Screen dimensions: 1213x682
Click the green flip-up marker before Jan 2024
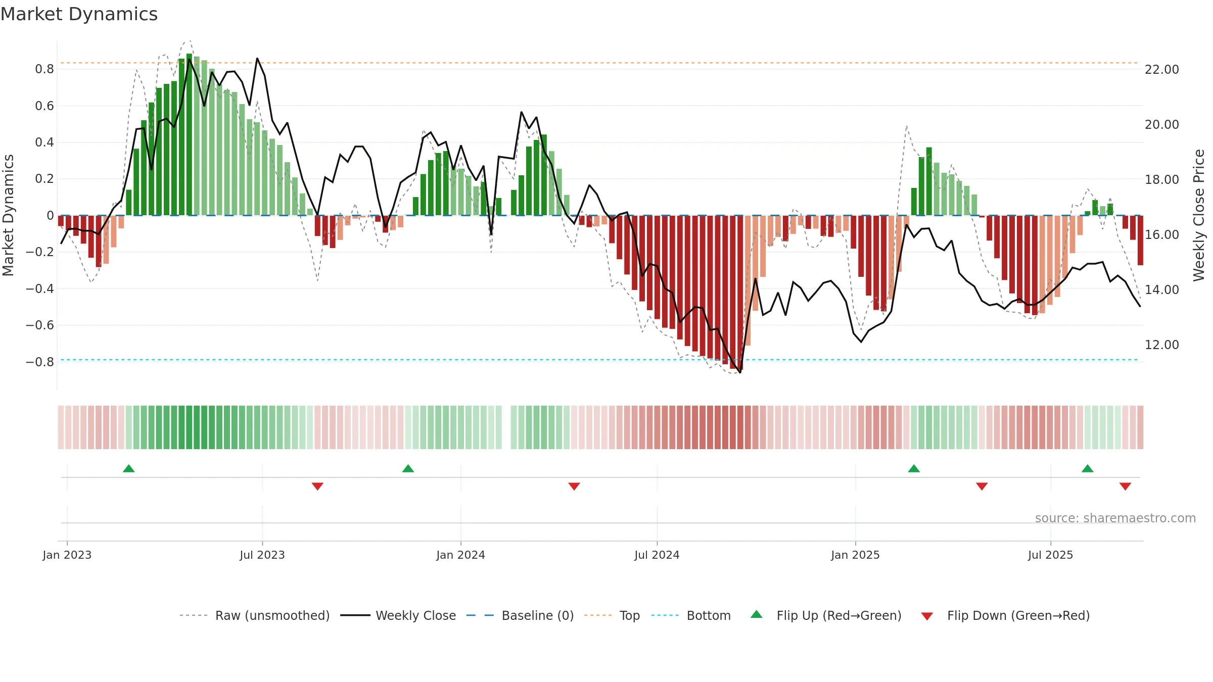coord(408,468)
